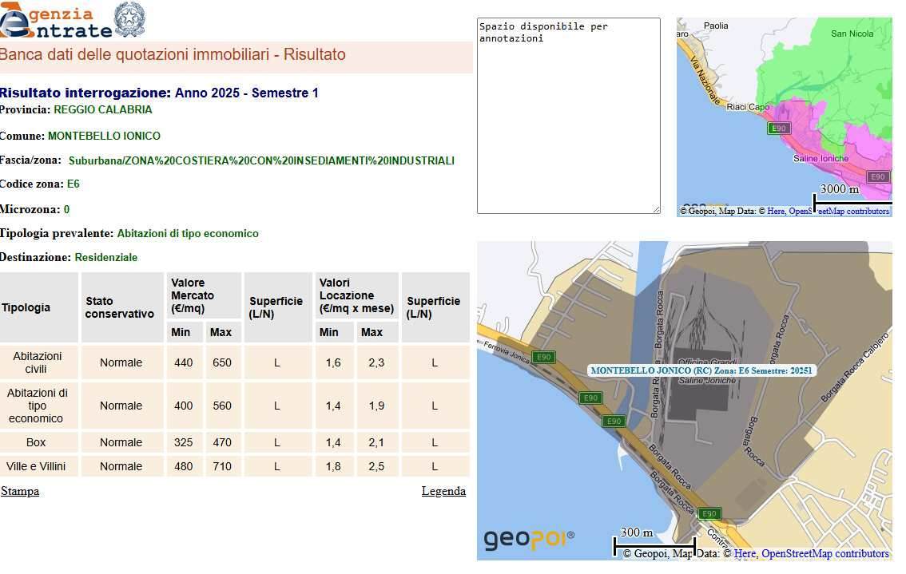This screenshot has height=574, width=906.
Task: Open the Legenda link
Action: (443, 491)
